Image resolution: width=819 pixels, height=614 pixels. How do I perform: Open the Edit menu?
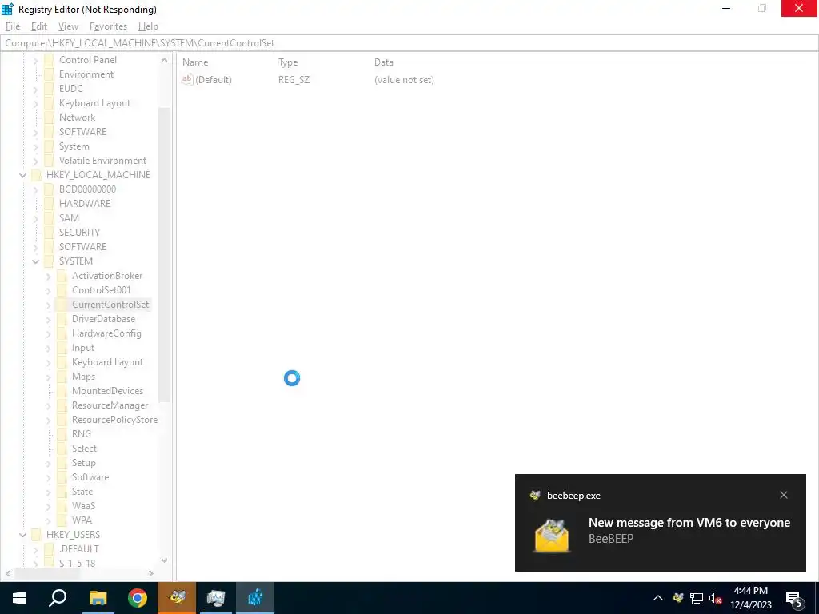click(x=39, y=26)
